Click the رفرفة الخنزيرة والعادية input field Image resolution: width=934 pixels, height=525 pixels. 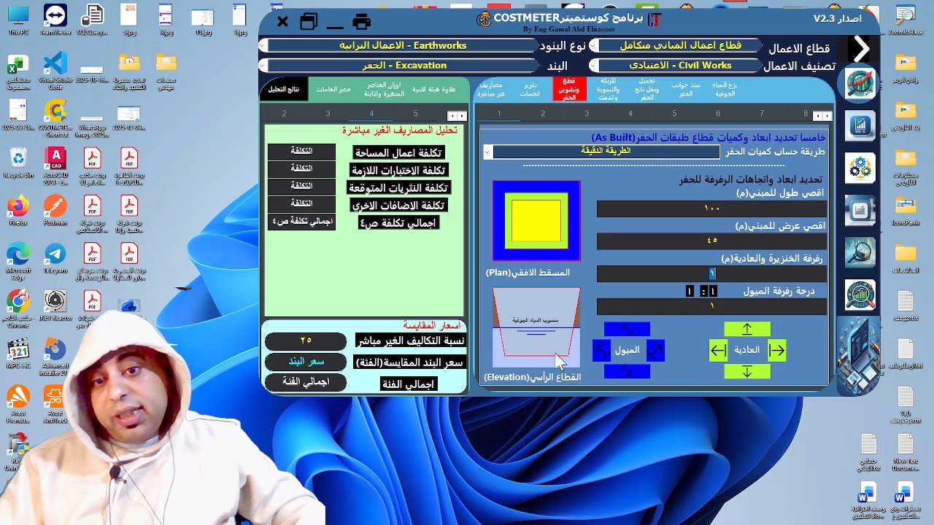coord(711,273)
